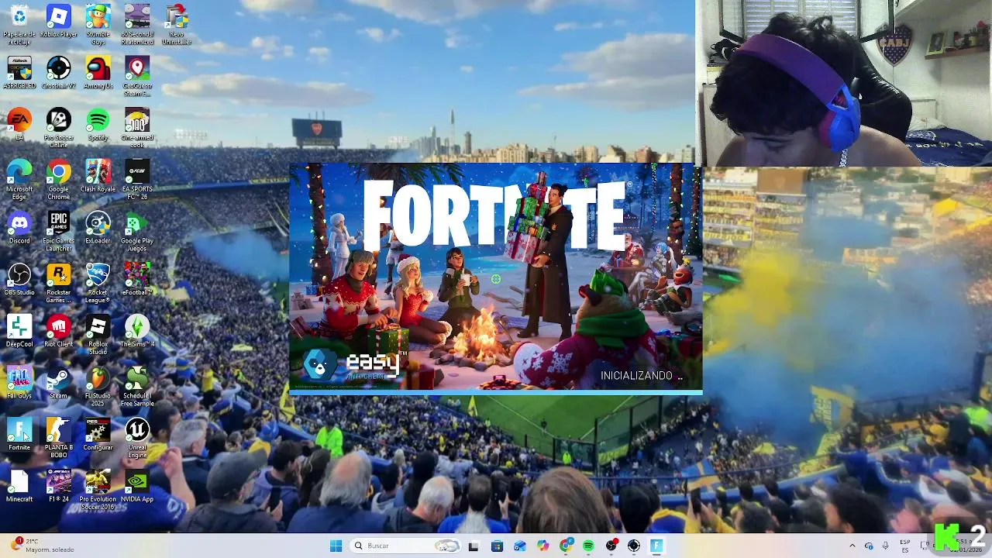Switch to Crosshair app in the taskbar

[x=634, y=546]
